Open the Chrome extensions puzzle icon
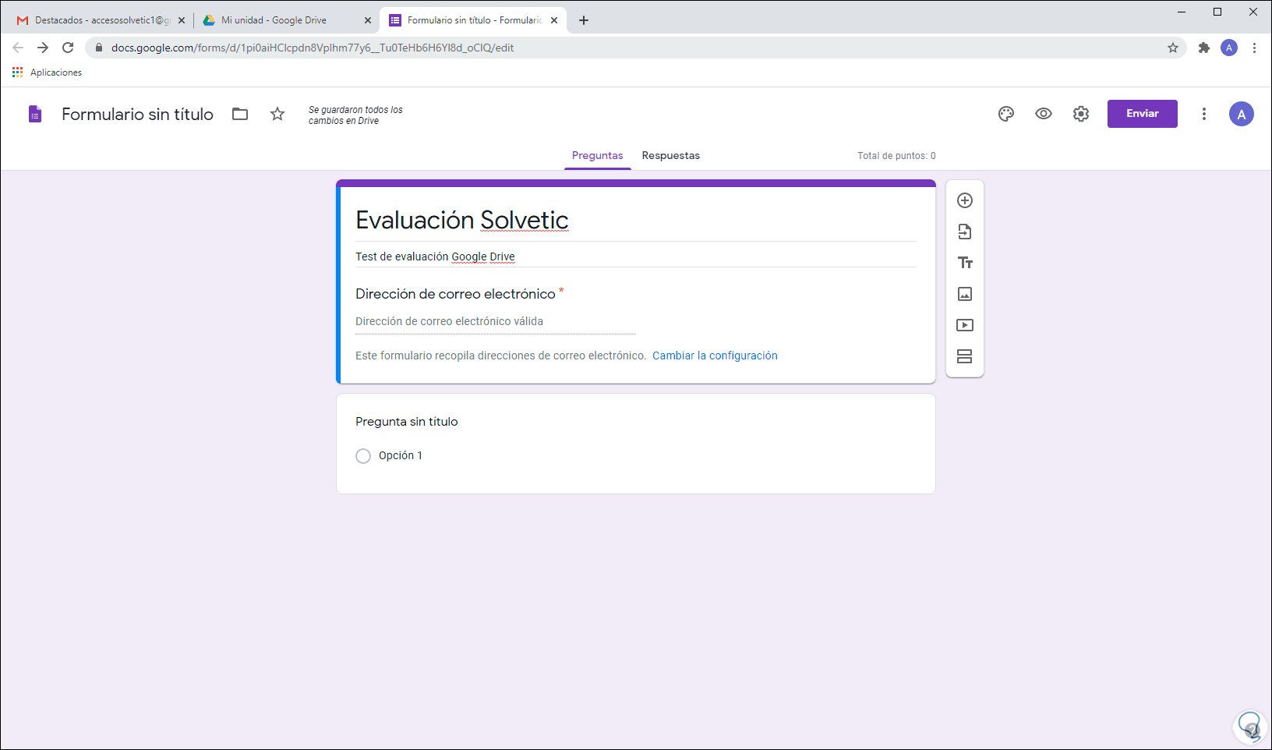 [x=1204, y=48]
